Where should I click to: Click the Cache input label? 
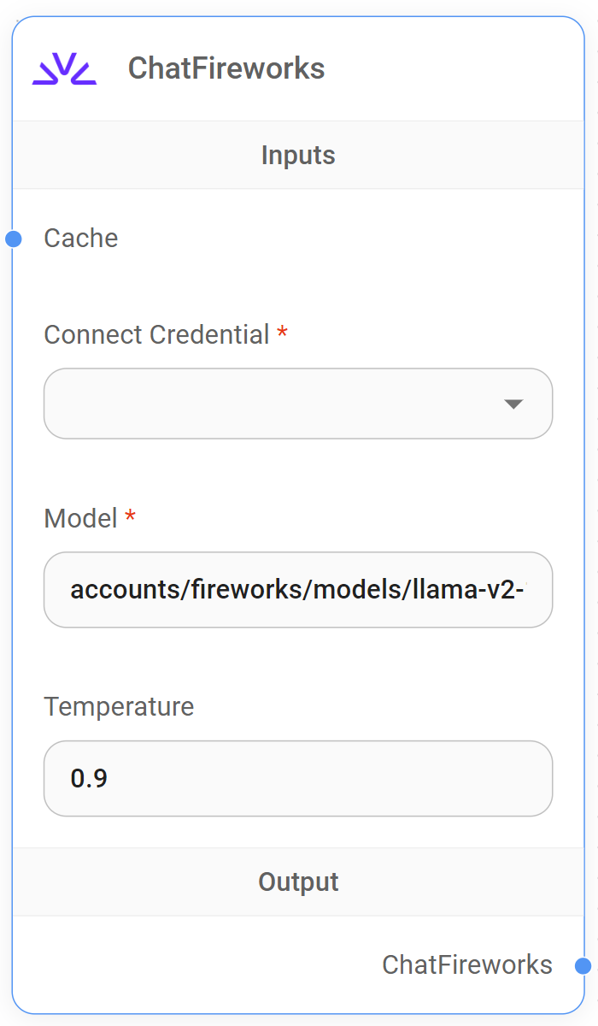(x=80, y=239)
